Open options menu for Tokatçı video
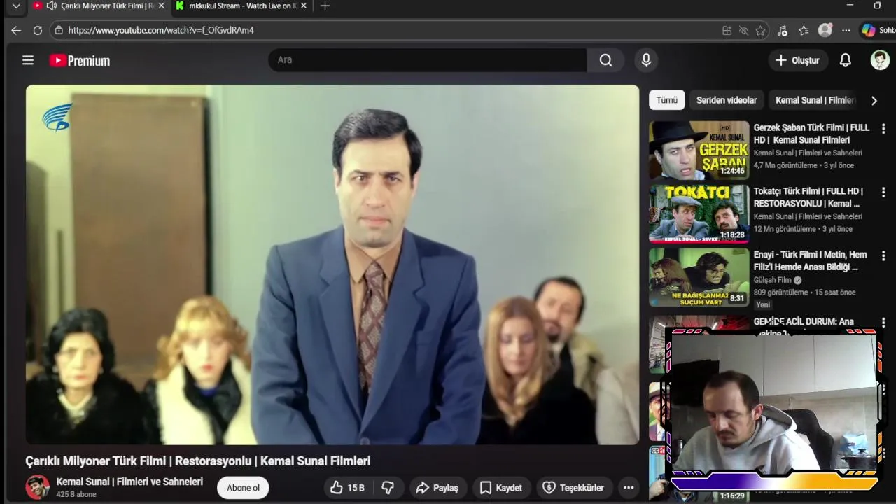The image size is (896, 504). pos(883,192)
